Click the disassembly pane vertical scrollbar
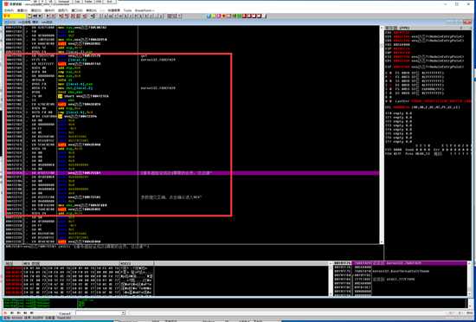Screen dimensions: 476x322 pos(382,134)
